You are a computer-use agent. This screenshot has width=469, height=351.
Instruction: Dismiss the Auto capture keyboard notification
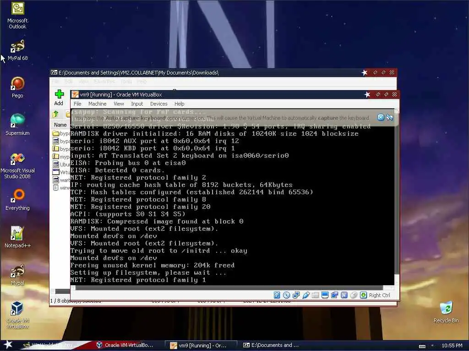tap(381, 117)
